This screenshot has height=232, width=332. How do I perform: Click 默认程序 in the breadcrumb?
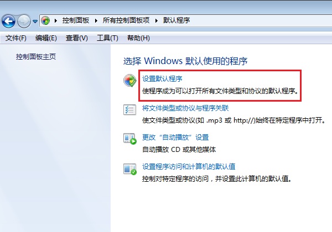[177, 20]
